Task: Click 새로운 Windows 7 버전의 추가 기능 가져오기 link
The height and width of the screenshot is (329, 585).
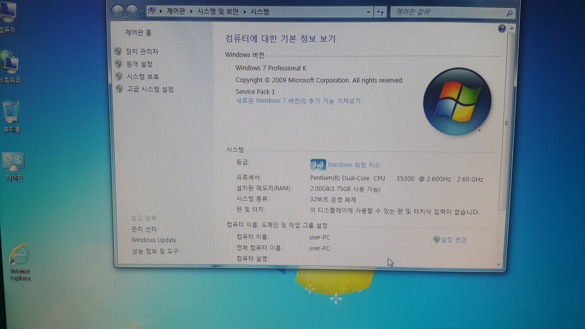Action: click(298, 101)
